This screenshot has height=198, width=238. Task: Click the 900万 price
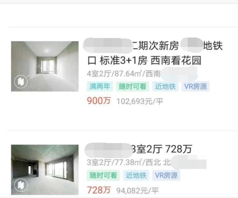[x=99, y=101]
